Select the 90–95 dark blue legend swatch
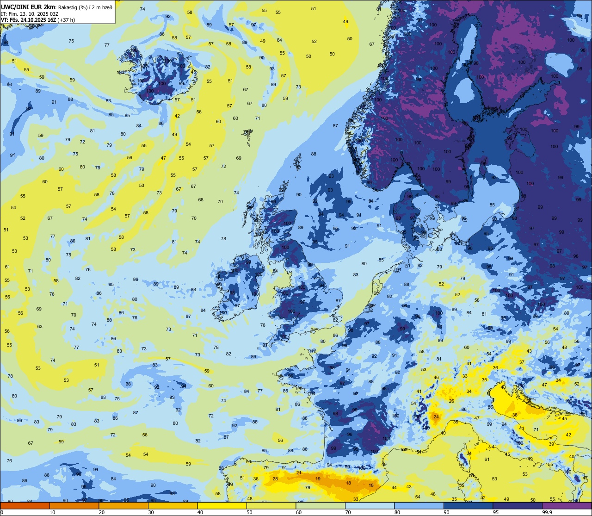This screenshot has width=592, height=516. click(468, 506)
